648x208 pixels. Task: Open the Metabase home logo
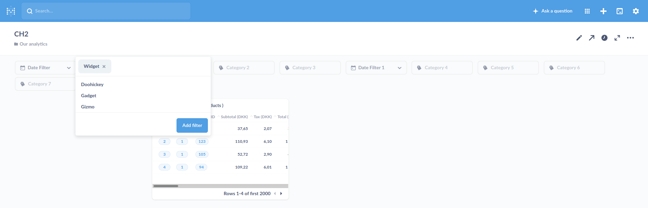tap(11, 11)
